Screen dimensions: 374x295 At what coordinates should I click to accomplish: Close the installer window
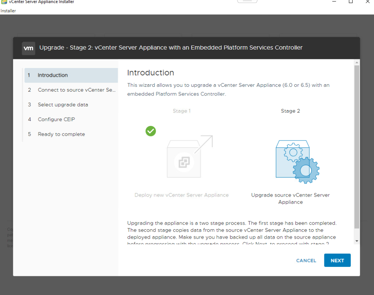point(368,2)
